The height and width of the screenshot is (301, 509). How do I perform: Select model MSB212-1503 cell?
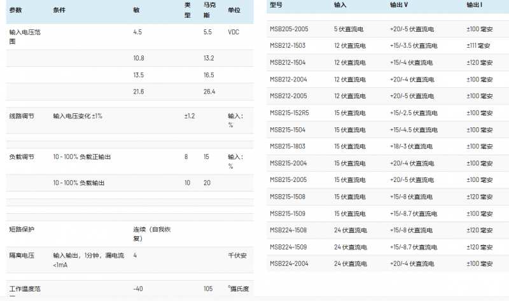[x=288, y=45]
